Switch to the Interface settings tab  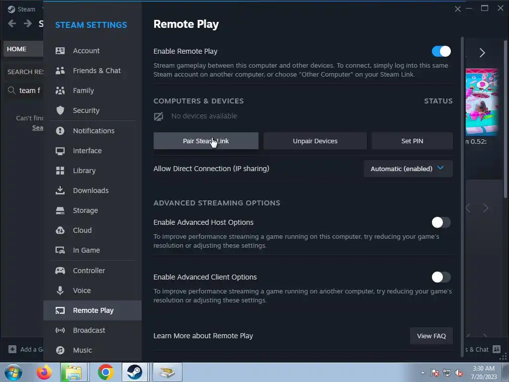click(x=92, y=151)
